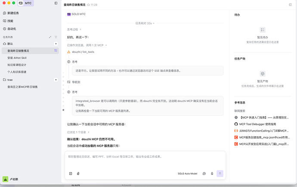This screenshot has height=187, width=297.
Task: Click the 暂无待办 checklist icon
Action: (263, 30)
